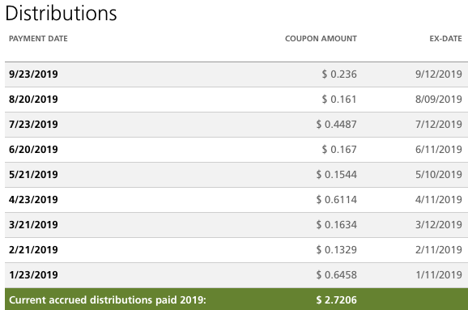
Task: Click the accrued distributions paid 2019 label
Action: click(x=108, y=299)
